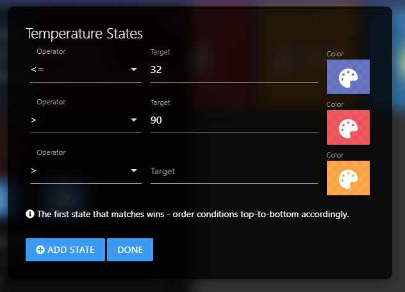Click the Temperature States heading
Viewport: 405px width, 292px height.
coord(84,33)
